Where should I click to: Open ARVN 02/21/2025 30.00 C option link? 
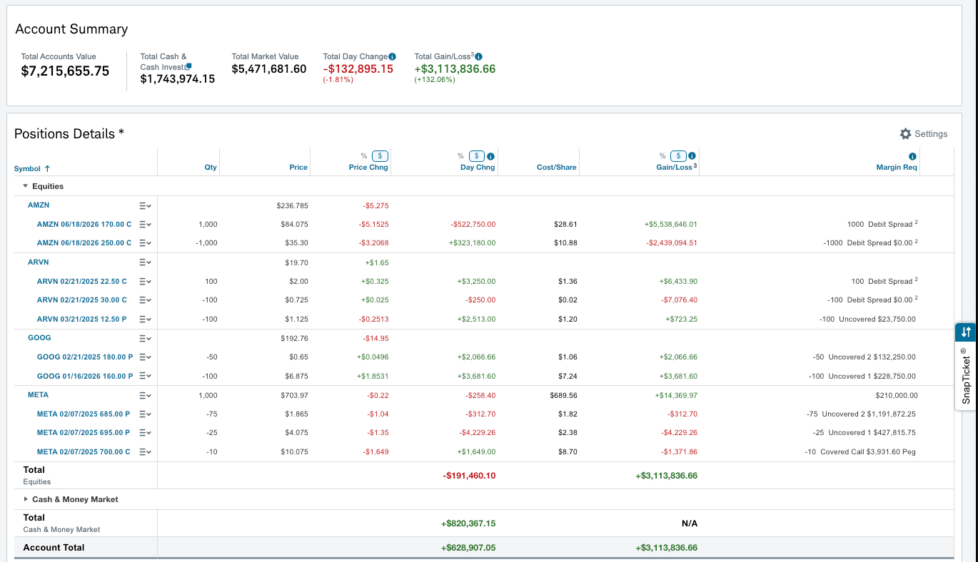[x=82, y=300]
